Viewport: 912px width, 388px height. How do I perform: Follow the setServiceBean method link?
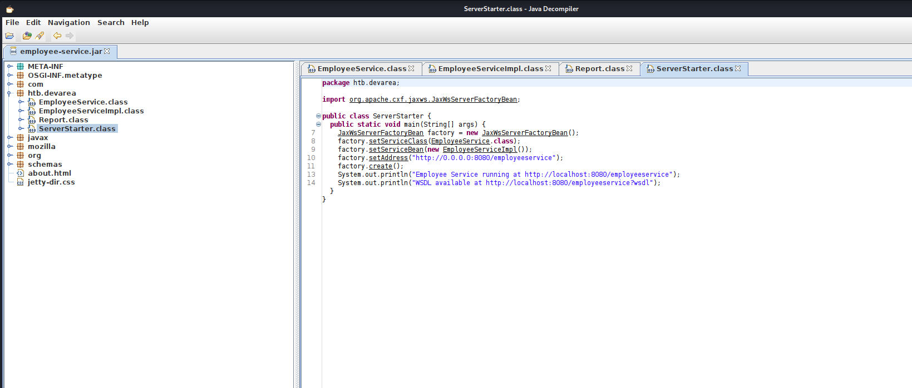coord(396,150)
